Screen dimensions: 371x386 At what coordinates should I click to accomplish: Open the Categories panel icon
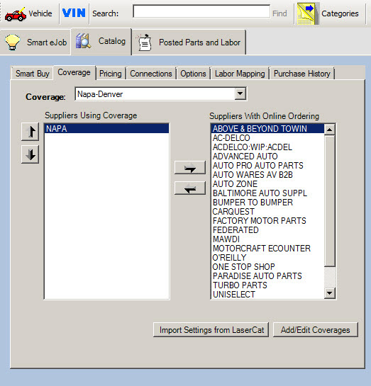pos(306,13)
